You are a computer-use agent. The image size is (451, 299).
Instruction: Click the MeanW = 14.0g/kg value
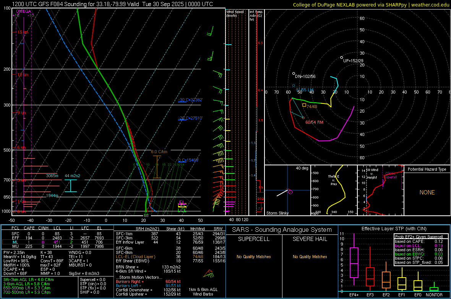tap(20, 257)
